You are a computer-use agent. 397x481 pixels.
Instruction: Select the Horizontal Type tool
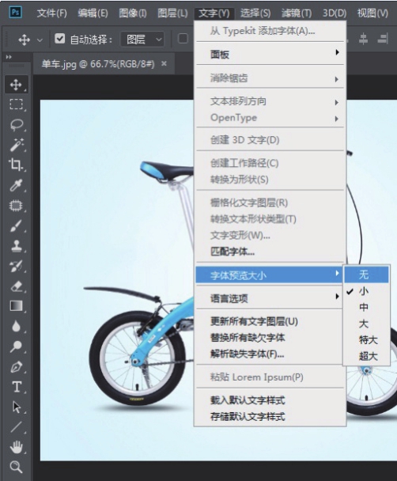click(x=17, y=387)
